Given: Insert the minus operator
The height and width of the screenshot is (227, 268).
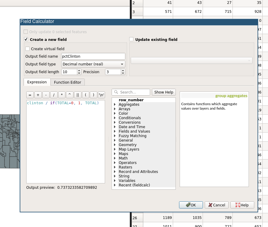Looking at the screenshot, I should coord(46,95).
